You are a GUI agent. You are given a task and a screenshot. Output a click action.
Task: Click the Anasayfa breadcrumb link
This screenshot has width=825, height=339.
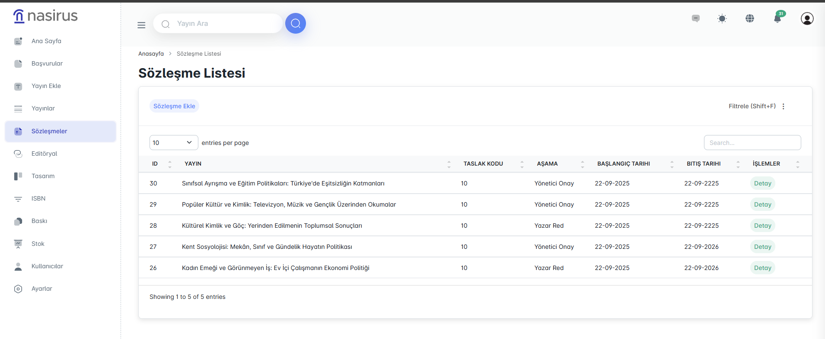click(151, 53)
